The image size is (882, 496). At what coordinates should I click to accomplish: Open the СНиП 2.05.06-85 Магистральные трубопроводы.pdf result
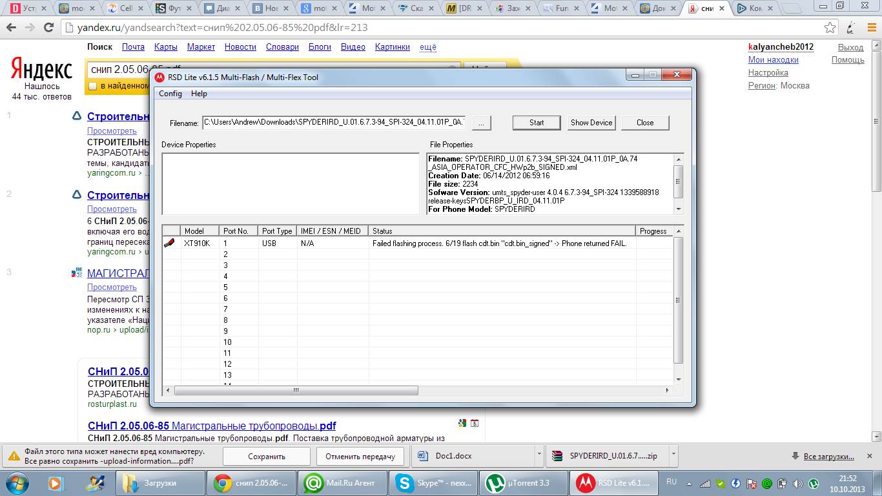coord(212,426)
